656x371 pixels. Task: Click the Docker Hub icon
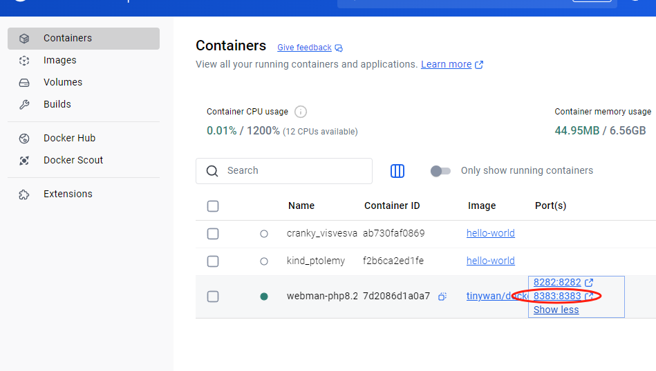click(x=24, y=139)
